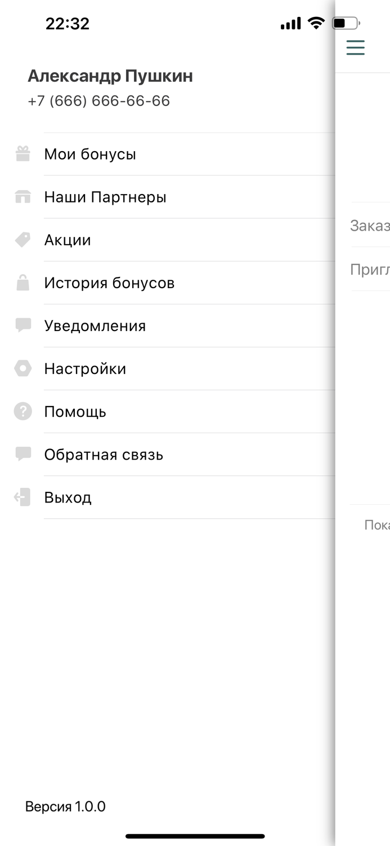The height and width of the screenshot is (846, 390).
Task: Tap the Помощь question mark icon
Action: tap(22, 411)
